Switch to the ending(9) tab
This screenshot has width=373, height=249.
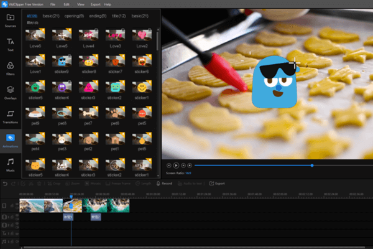coord(98,16)
